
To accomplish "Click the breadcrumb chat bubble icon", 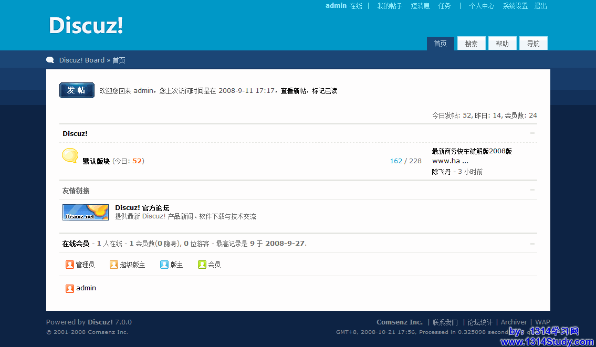I will click(x=50, y=60).
